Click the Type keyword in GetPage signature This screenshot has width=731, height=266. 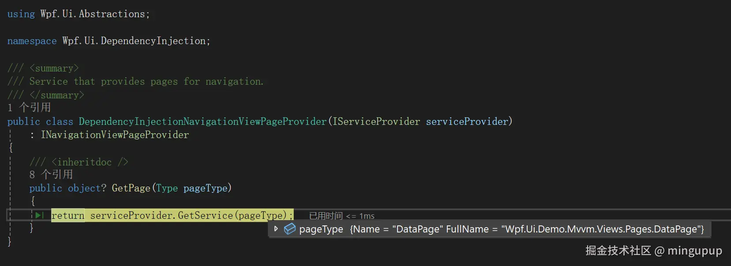tap(167, 188)
